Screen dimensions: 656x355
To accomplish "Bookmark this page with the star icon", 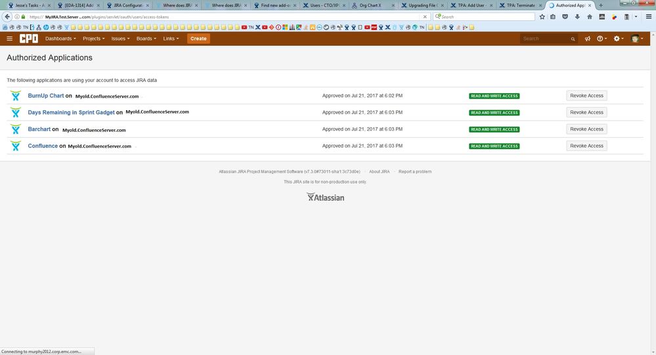I will tap(542, 16).
